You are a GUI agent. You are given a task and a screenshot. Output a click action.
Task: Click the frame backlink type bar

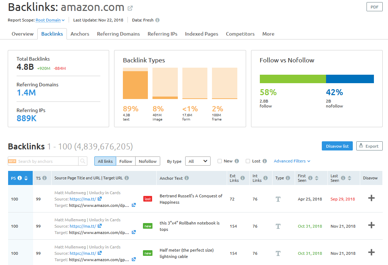click(x=224, y=84)
